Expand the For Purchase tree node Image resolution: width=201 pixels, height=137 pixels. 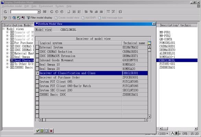[7, 43]
